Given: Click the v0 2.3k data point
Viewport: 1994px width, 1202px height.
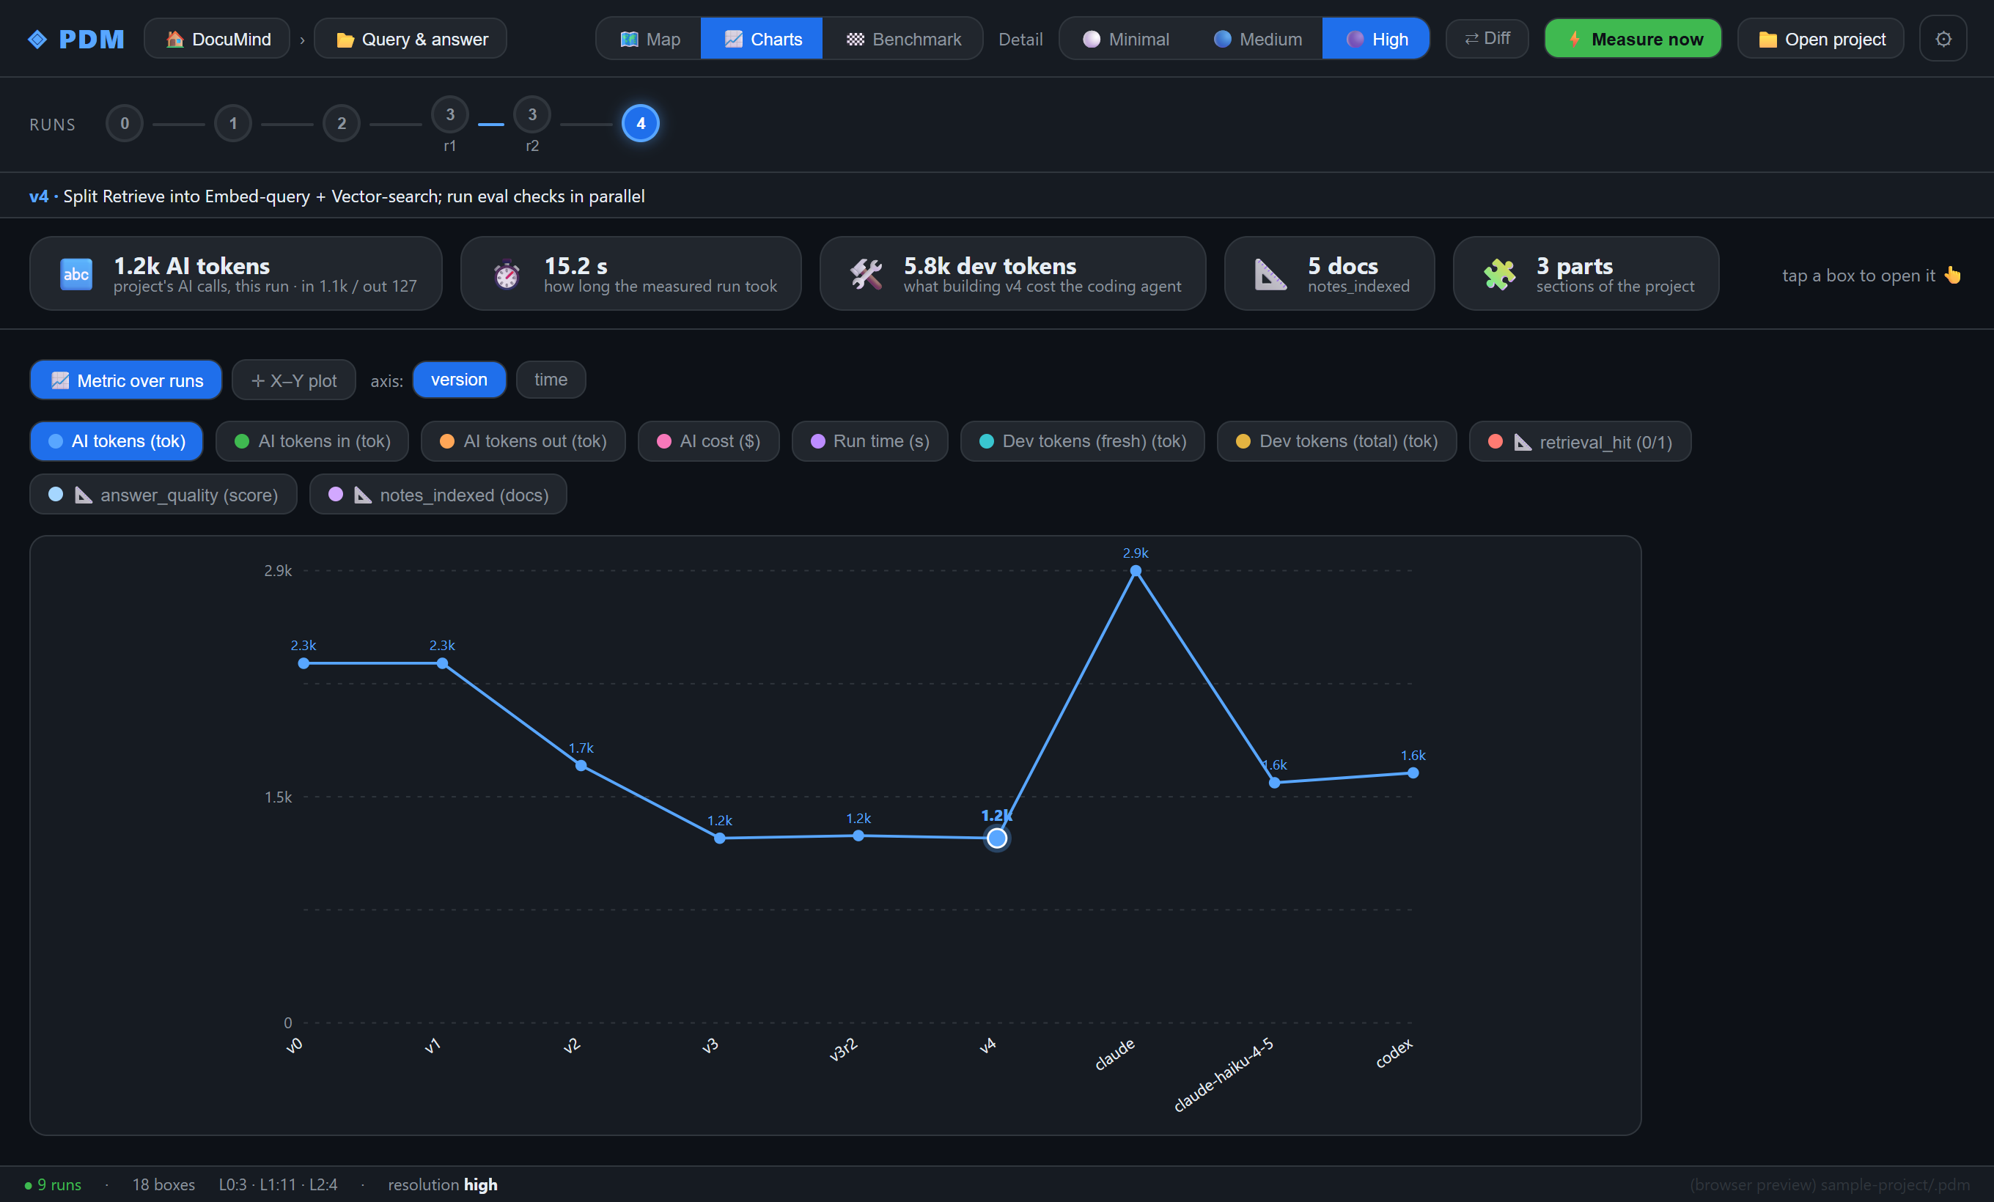Looking at the screenshot, I should pyautogui.click(x=303, y=663).
